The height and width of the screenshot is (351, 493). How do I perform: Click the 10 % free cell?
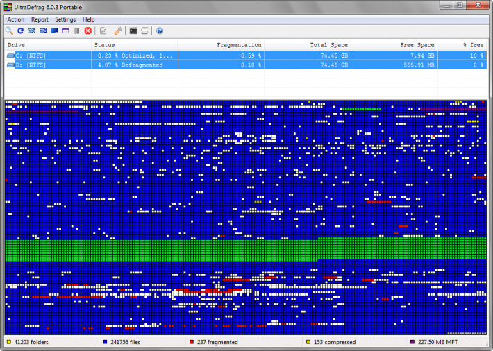point(462,55)
